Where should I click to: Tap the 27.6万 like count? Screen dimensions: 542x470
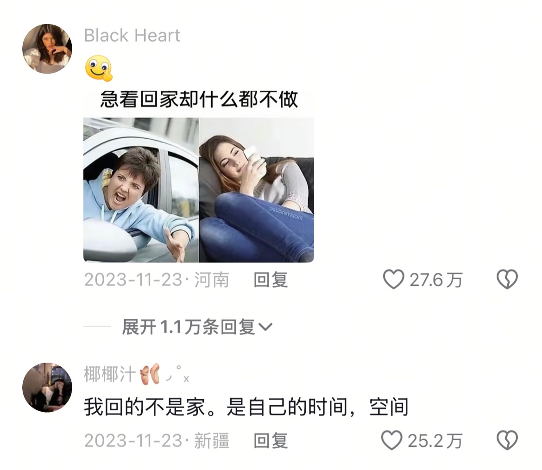click(436, 279)
